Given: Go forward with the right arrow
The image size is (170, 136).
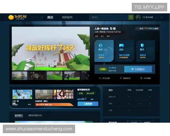Looking at the screenshot, I should [x=37, y=17].
